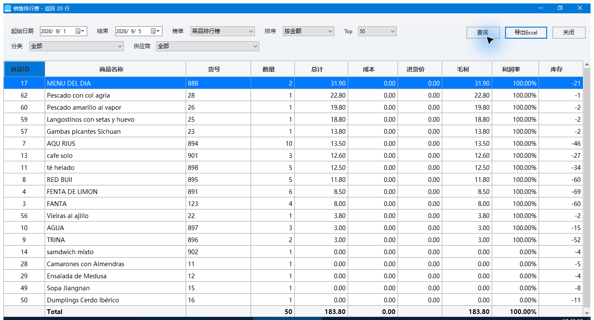This screenshot has height=320, width=594.
Task: Click the 查询 query button
Action: [x=483, y=33]
